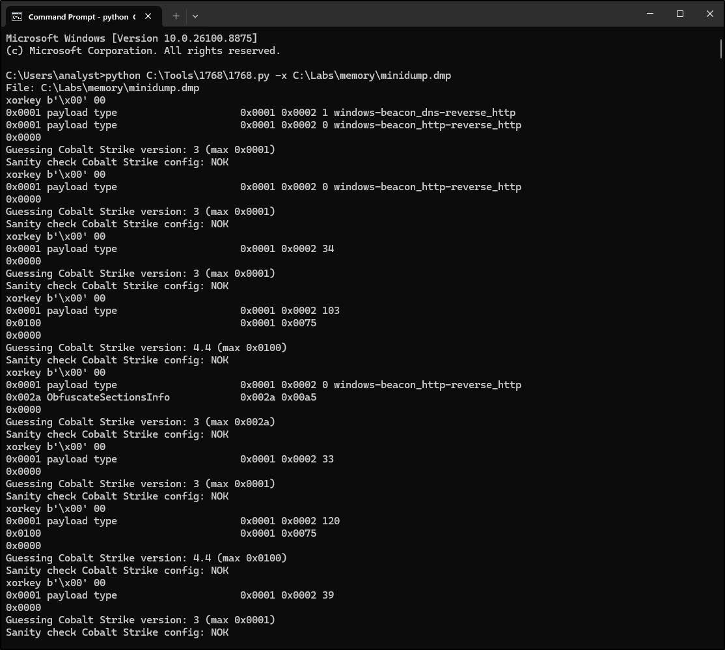Click the payload type value 103 line
The width and height of the screenshot is (725, 650).
pyautogui.click(x=172, y=311)
